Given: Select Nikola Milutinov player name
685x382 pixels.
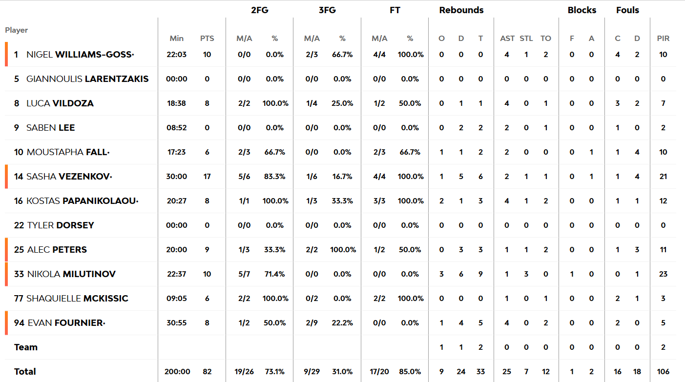Looking at the screenshot, I should click(x=71, y=274).
